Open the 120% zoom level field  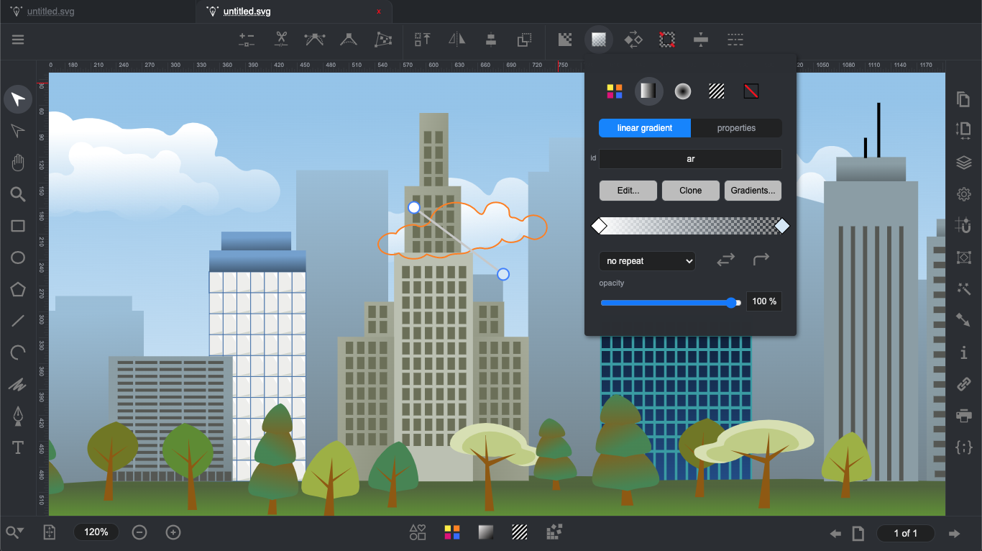[96, 532]
